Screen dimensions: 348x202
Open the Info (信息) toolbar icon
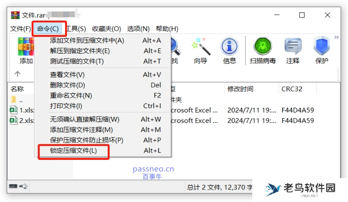[x=229, y=46]
